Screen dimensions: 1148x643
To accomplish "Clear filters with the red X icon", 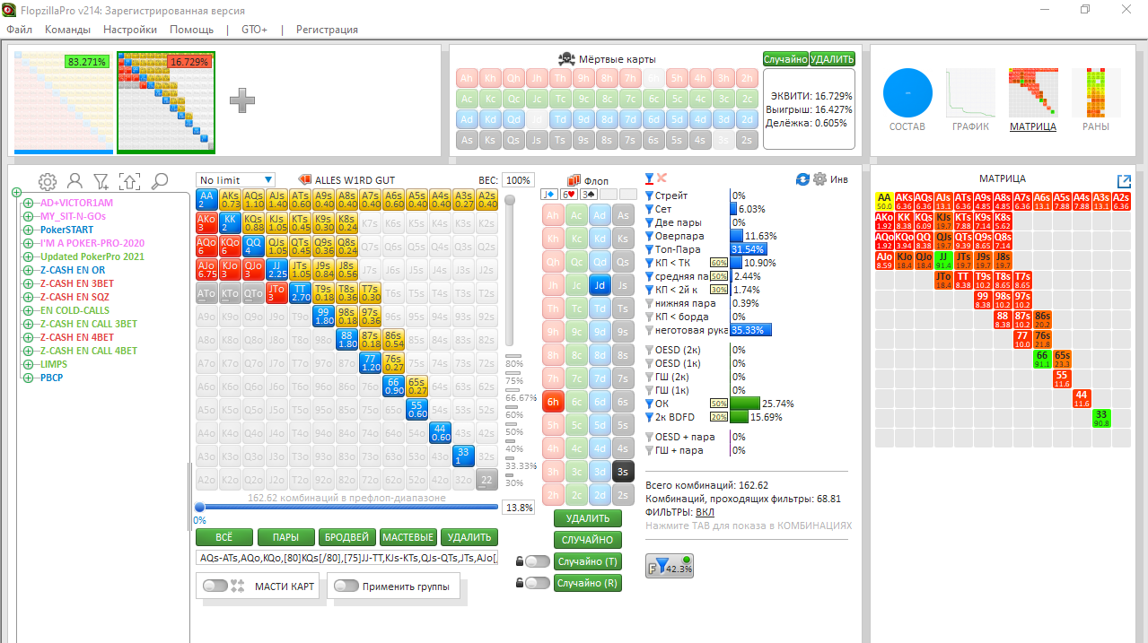I will 662,178.
